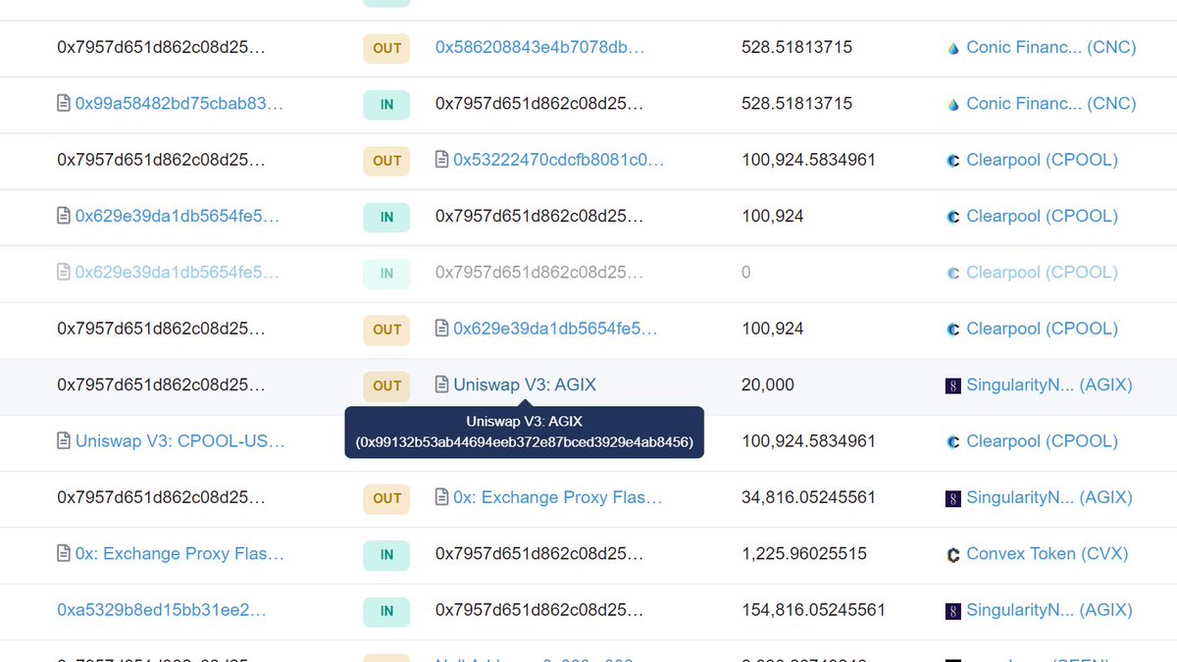Click the Convex Token (CVX) icon
Screen dimensions: 1177x662
coord(952,553)
